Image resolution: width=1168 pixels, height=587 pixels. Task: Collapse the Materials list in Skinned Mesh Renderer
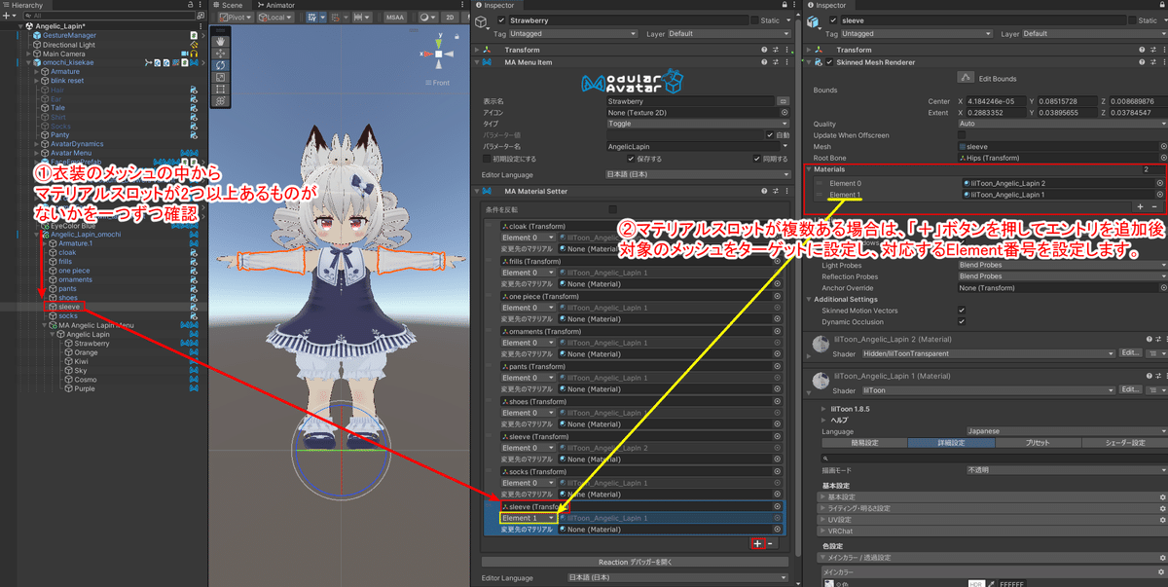[x=811, y=169]
